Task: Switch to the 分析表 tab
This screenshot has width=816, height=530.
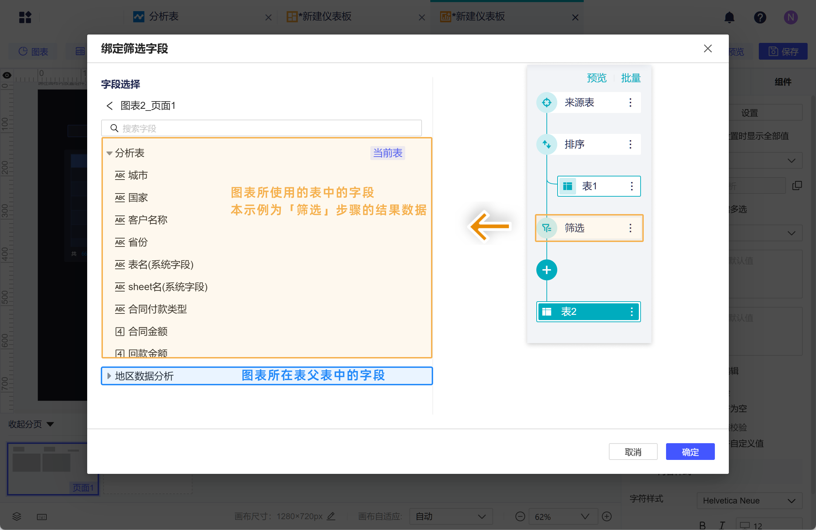Action: pyautogui.click(x=164, y=17)
